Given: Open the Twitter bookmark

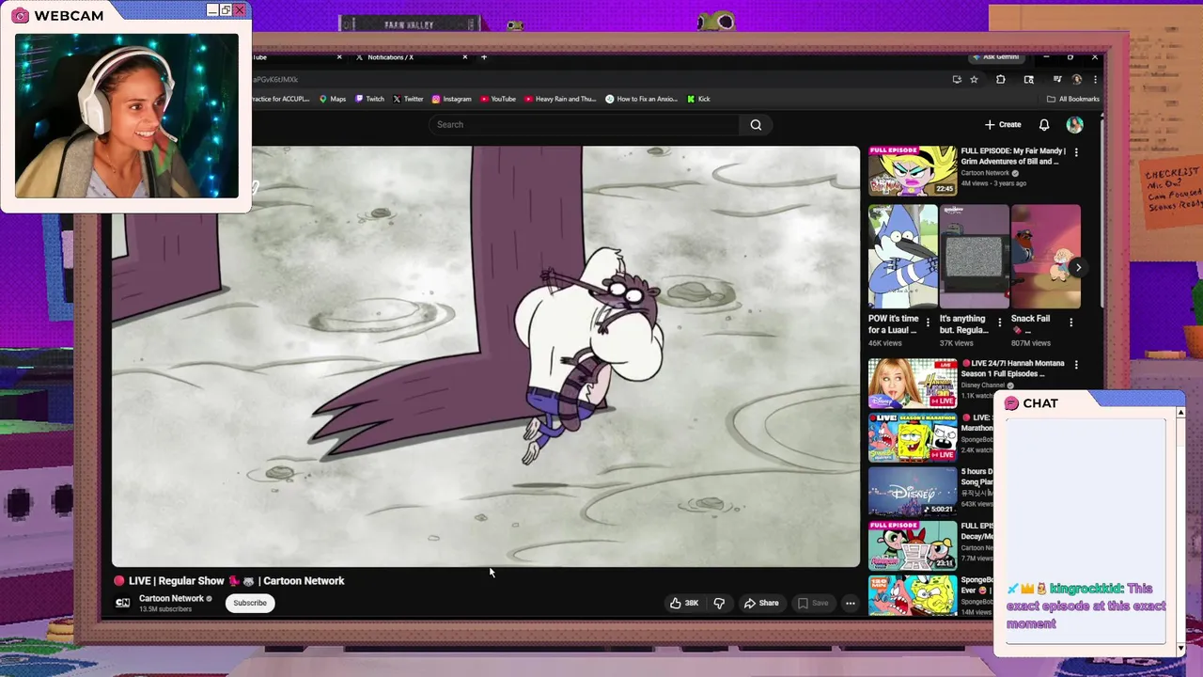Looking at the screenshot, I should tap(408, 99).
